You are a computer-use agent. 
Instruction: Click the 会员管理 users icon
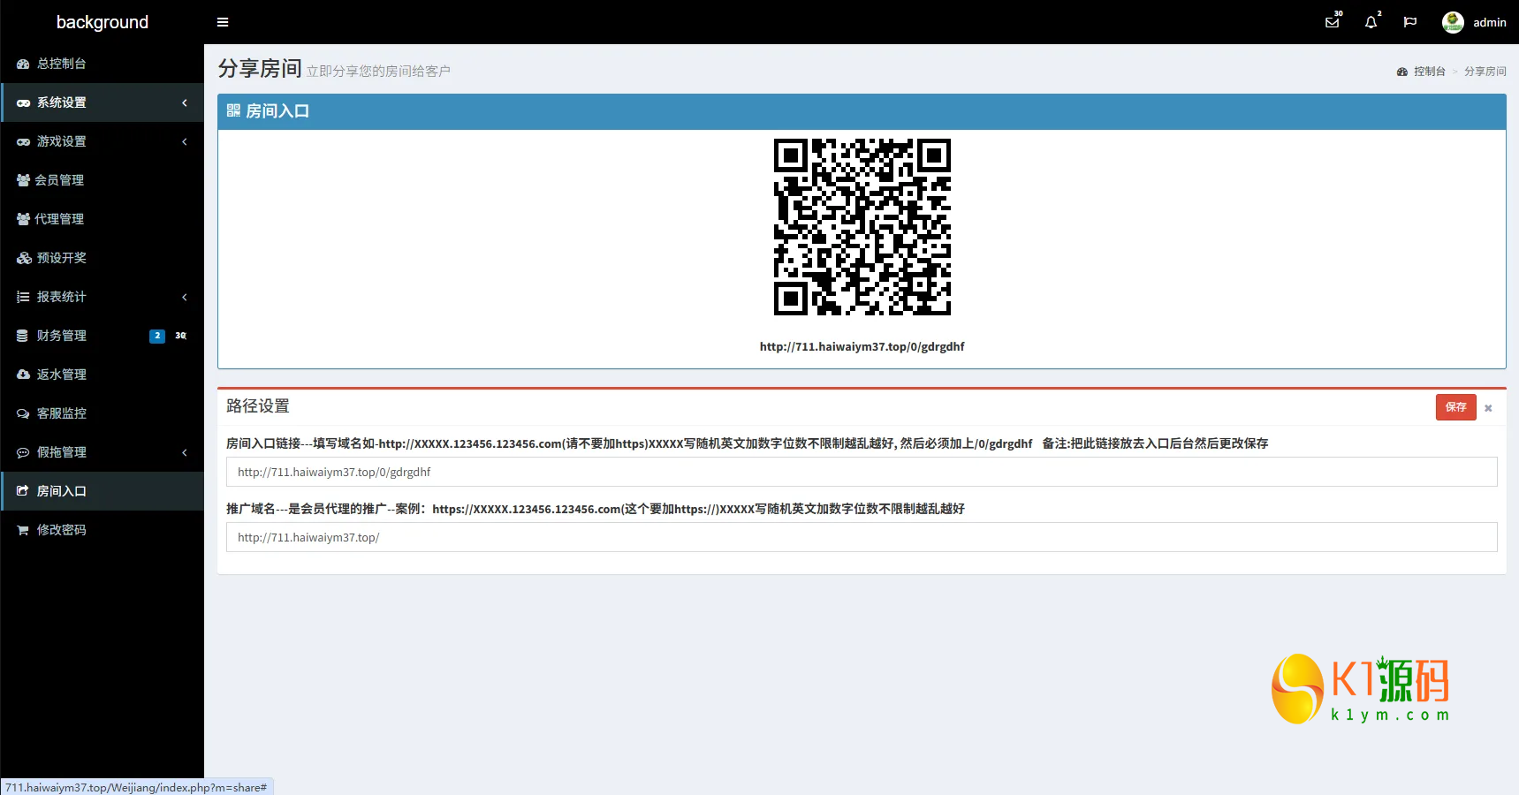coord(23,180)
